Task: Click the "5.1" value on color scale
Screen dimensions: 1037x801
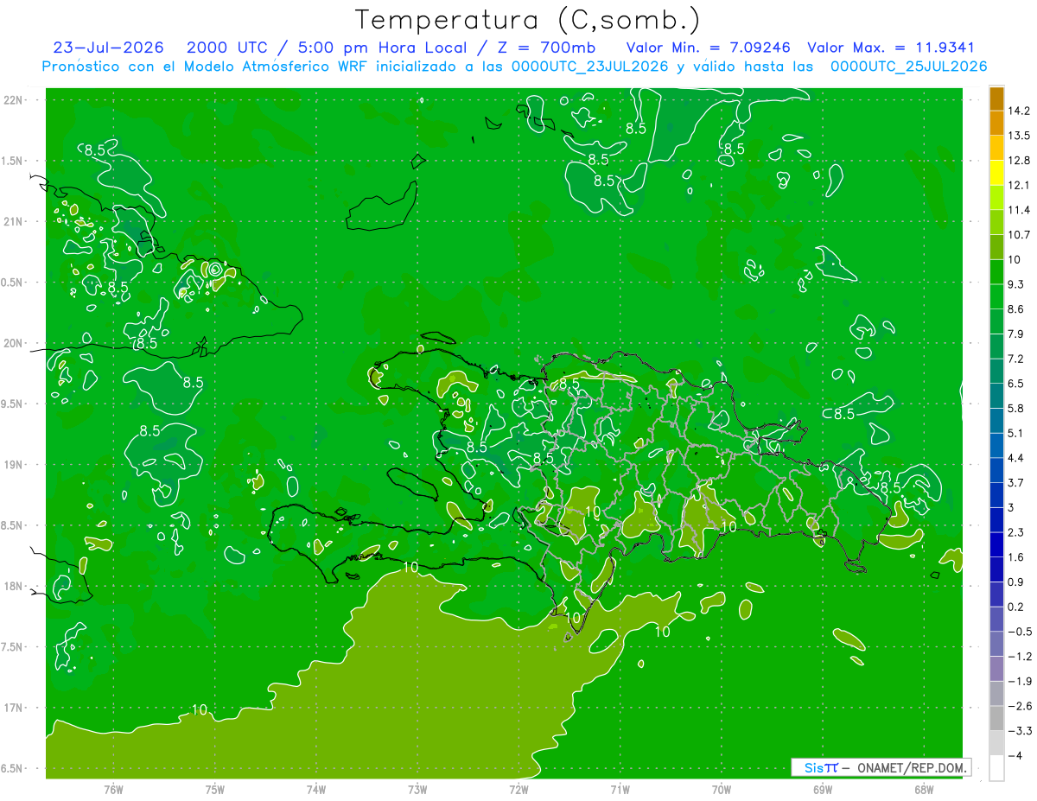Action: click(x=1016, y=433)
